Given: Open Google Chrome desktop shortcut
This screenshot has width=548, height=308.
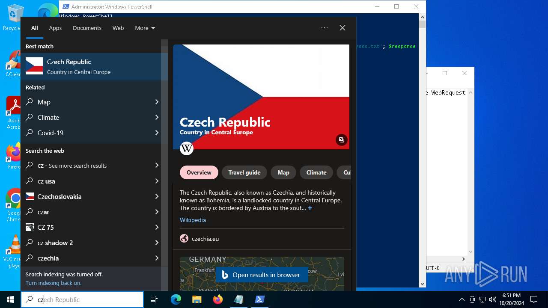Looking at the screenshot, I should pyautogui.click(x=13, y=205).
